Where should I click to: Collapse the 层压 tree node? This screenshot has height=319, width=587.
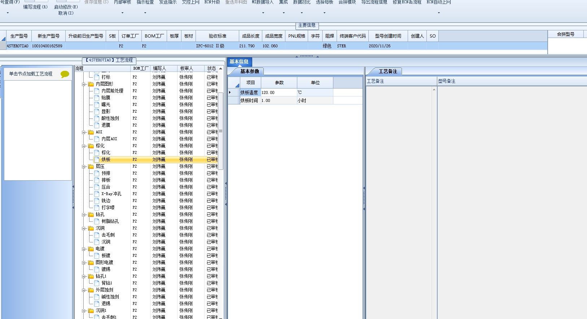pos(84,167)
